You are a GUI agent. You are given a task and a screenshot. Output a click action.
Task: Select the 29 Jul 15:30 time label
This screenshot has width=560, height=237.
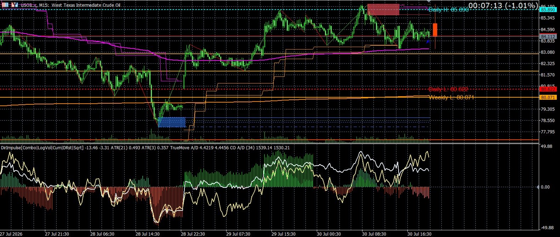[284, 234]
